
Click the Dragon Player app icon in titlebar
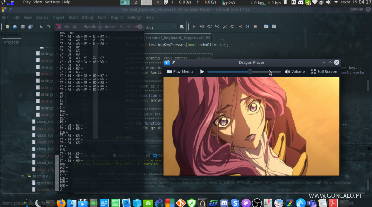click(x=167, y=62)
